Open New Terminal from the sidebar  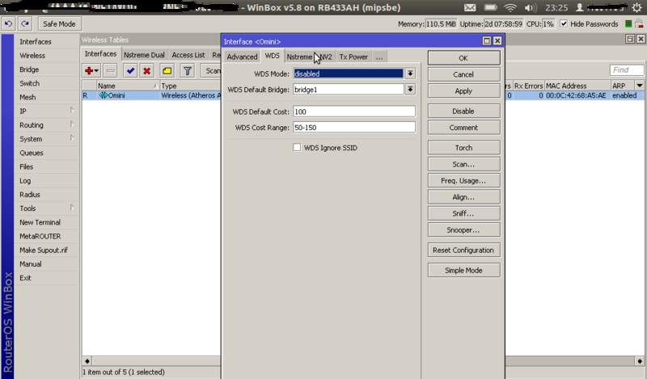pyautogui.click(x=40, y=222)
